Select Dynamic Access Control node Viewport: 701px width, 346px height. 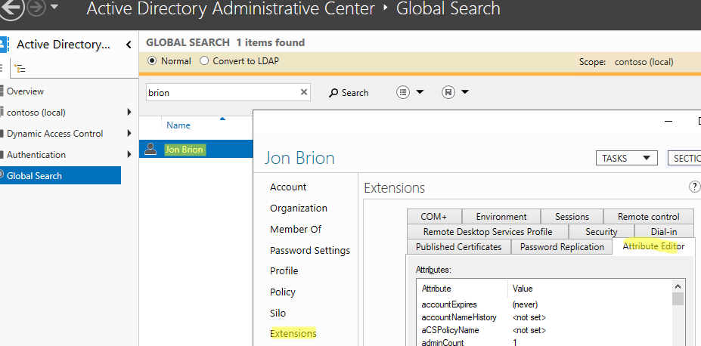pos(54,134)
